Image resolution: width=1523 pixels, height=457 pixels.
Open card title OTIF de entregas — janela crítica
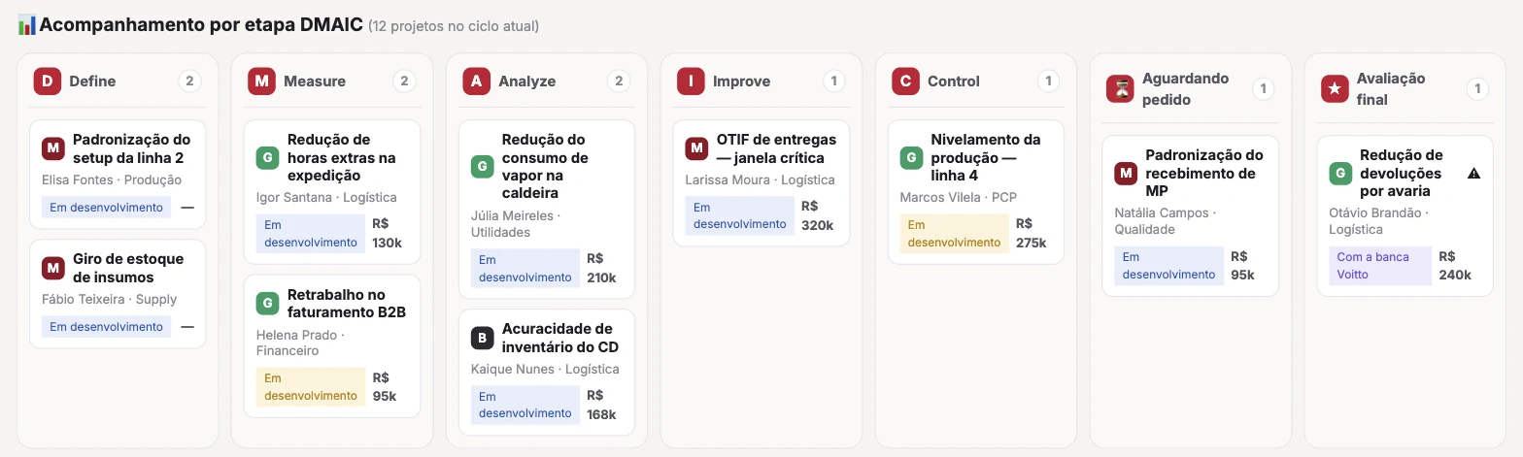coord(776,148)
